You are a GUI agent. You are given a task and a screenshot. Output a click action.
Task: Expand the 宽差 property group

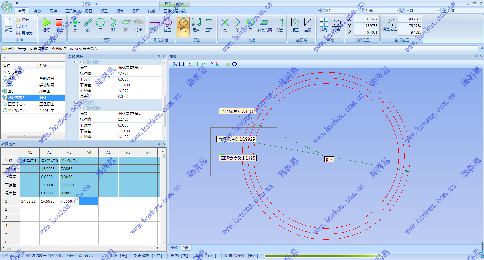point(76,102)
